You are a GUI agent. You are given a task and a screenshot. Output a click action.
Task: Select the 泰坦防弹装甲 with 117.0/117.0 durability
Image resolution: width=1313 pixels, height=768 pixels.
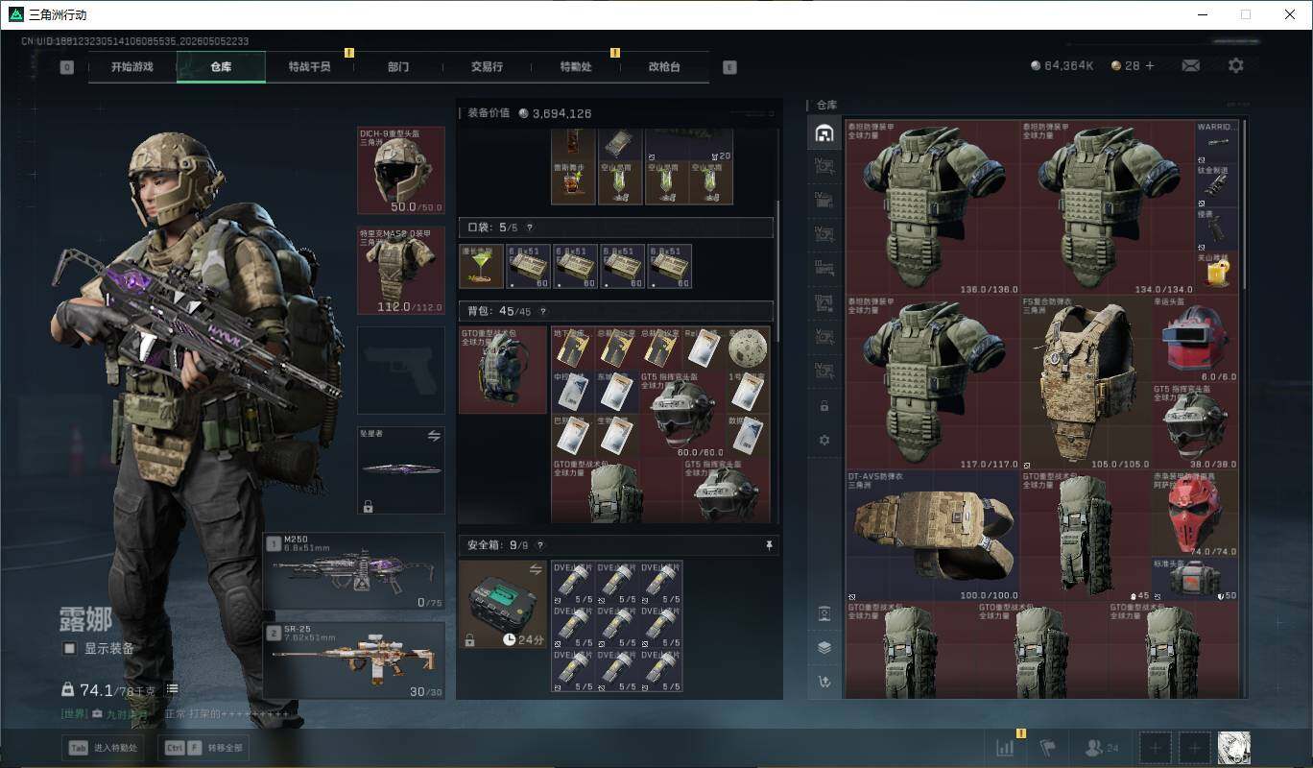932,382
